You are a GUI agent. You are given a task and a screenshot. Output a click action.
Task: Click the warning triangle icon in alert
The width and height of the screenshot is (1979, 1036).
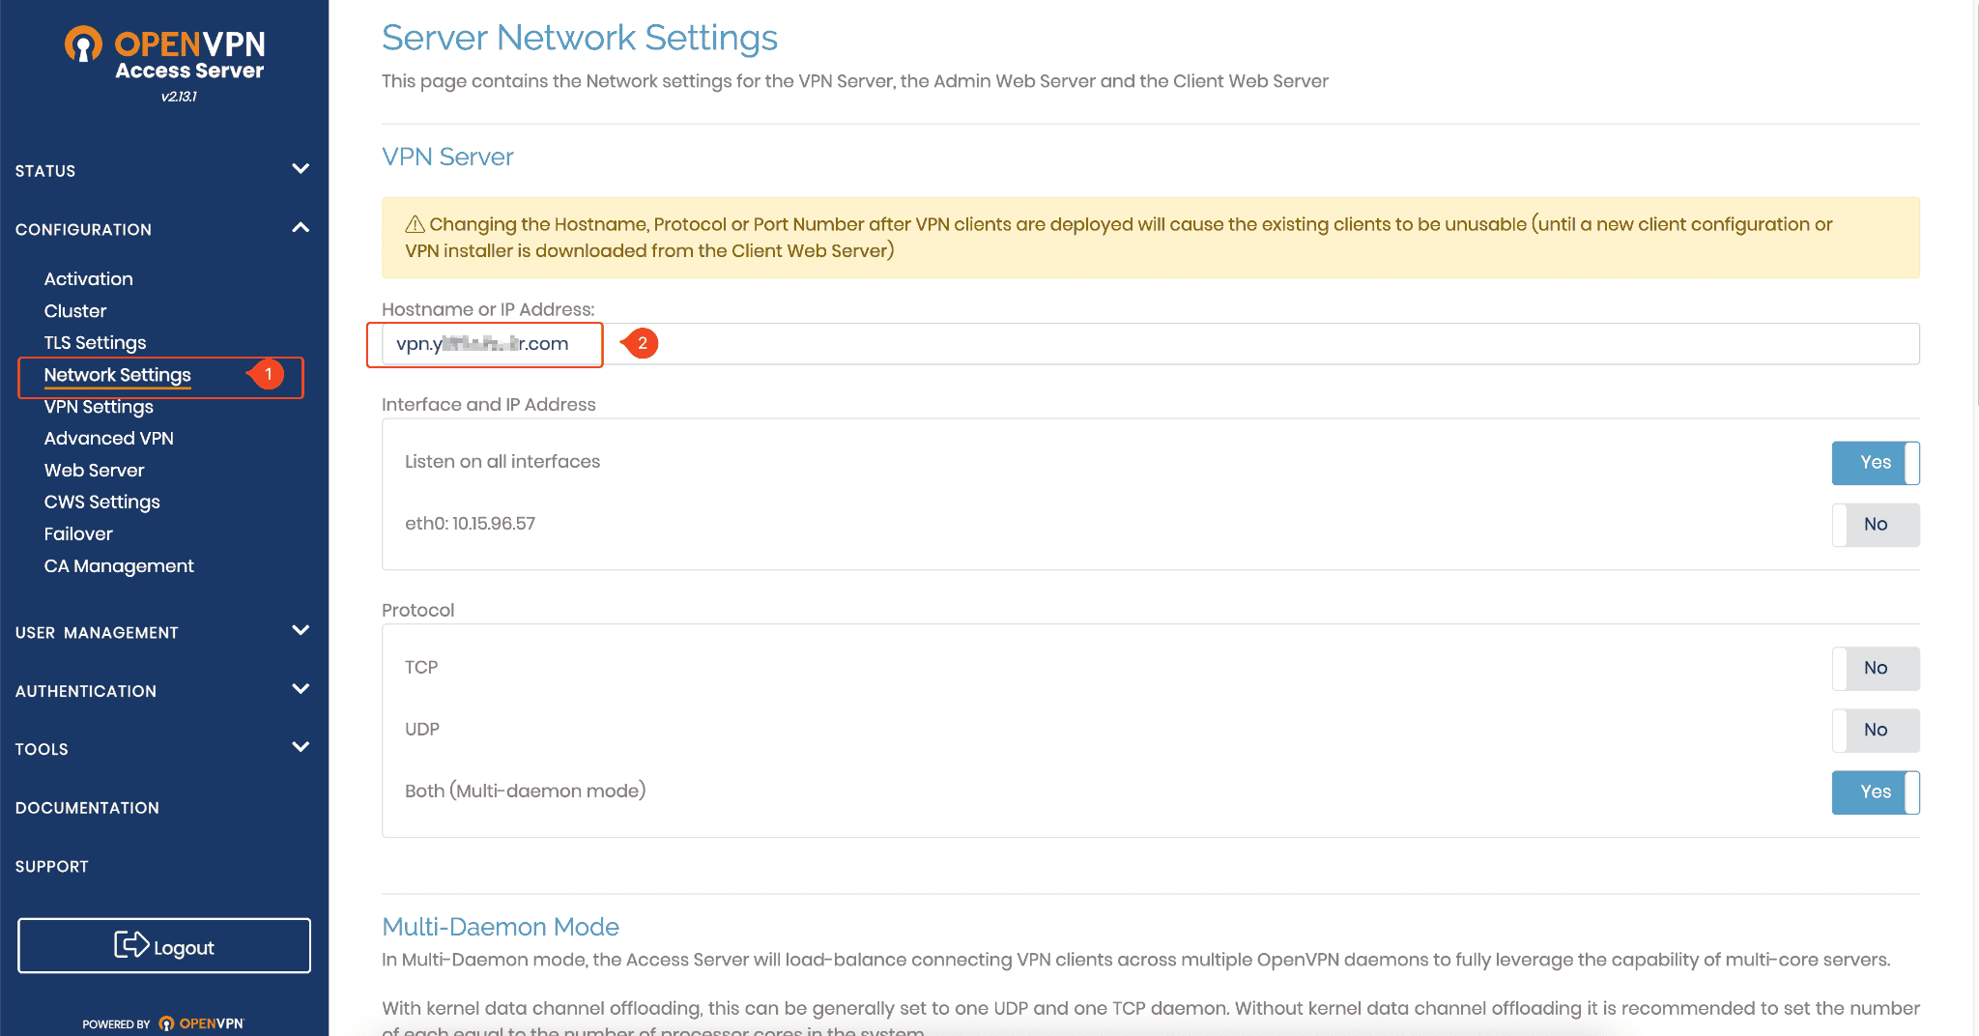click(415, 224)
